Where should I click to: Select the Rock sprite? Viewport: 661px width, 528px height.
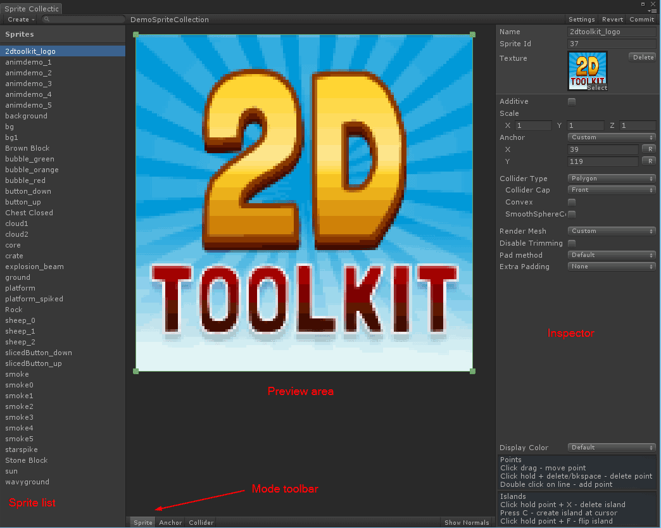tap(63, 310)
